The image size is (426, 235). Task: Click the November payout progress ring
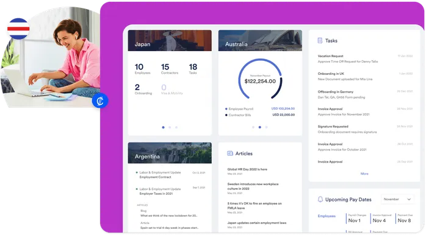260,79
